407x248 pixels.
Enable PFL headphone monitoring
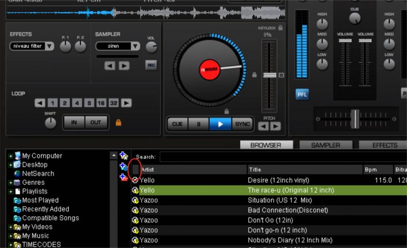pos(302,95)
